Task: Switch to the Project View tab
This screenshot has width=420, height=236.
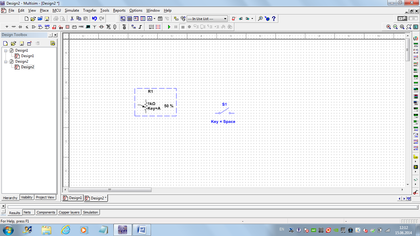Action: click(x=45, y=197)
